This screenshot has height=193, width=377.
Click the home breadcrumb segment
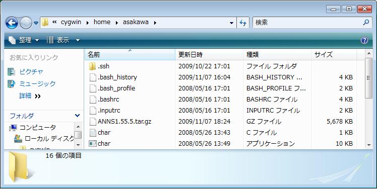(x=102, y=22)
